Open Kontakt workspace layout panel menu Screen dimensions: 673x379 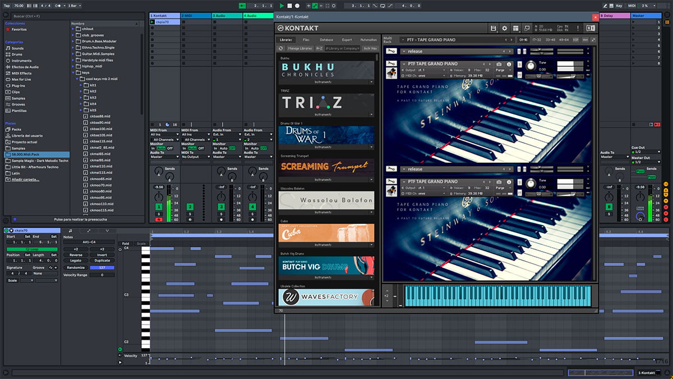pyautogui.click(x=516, y=28)
